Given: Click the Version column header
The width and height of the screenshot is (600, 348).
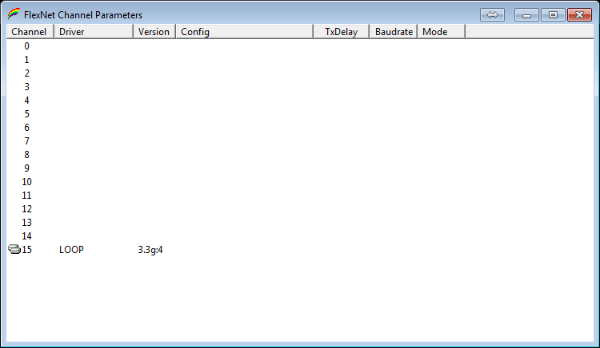Looking at the screenshot, I should [154, 32].
